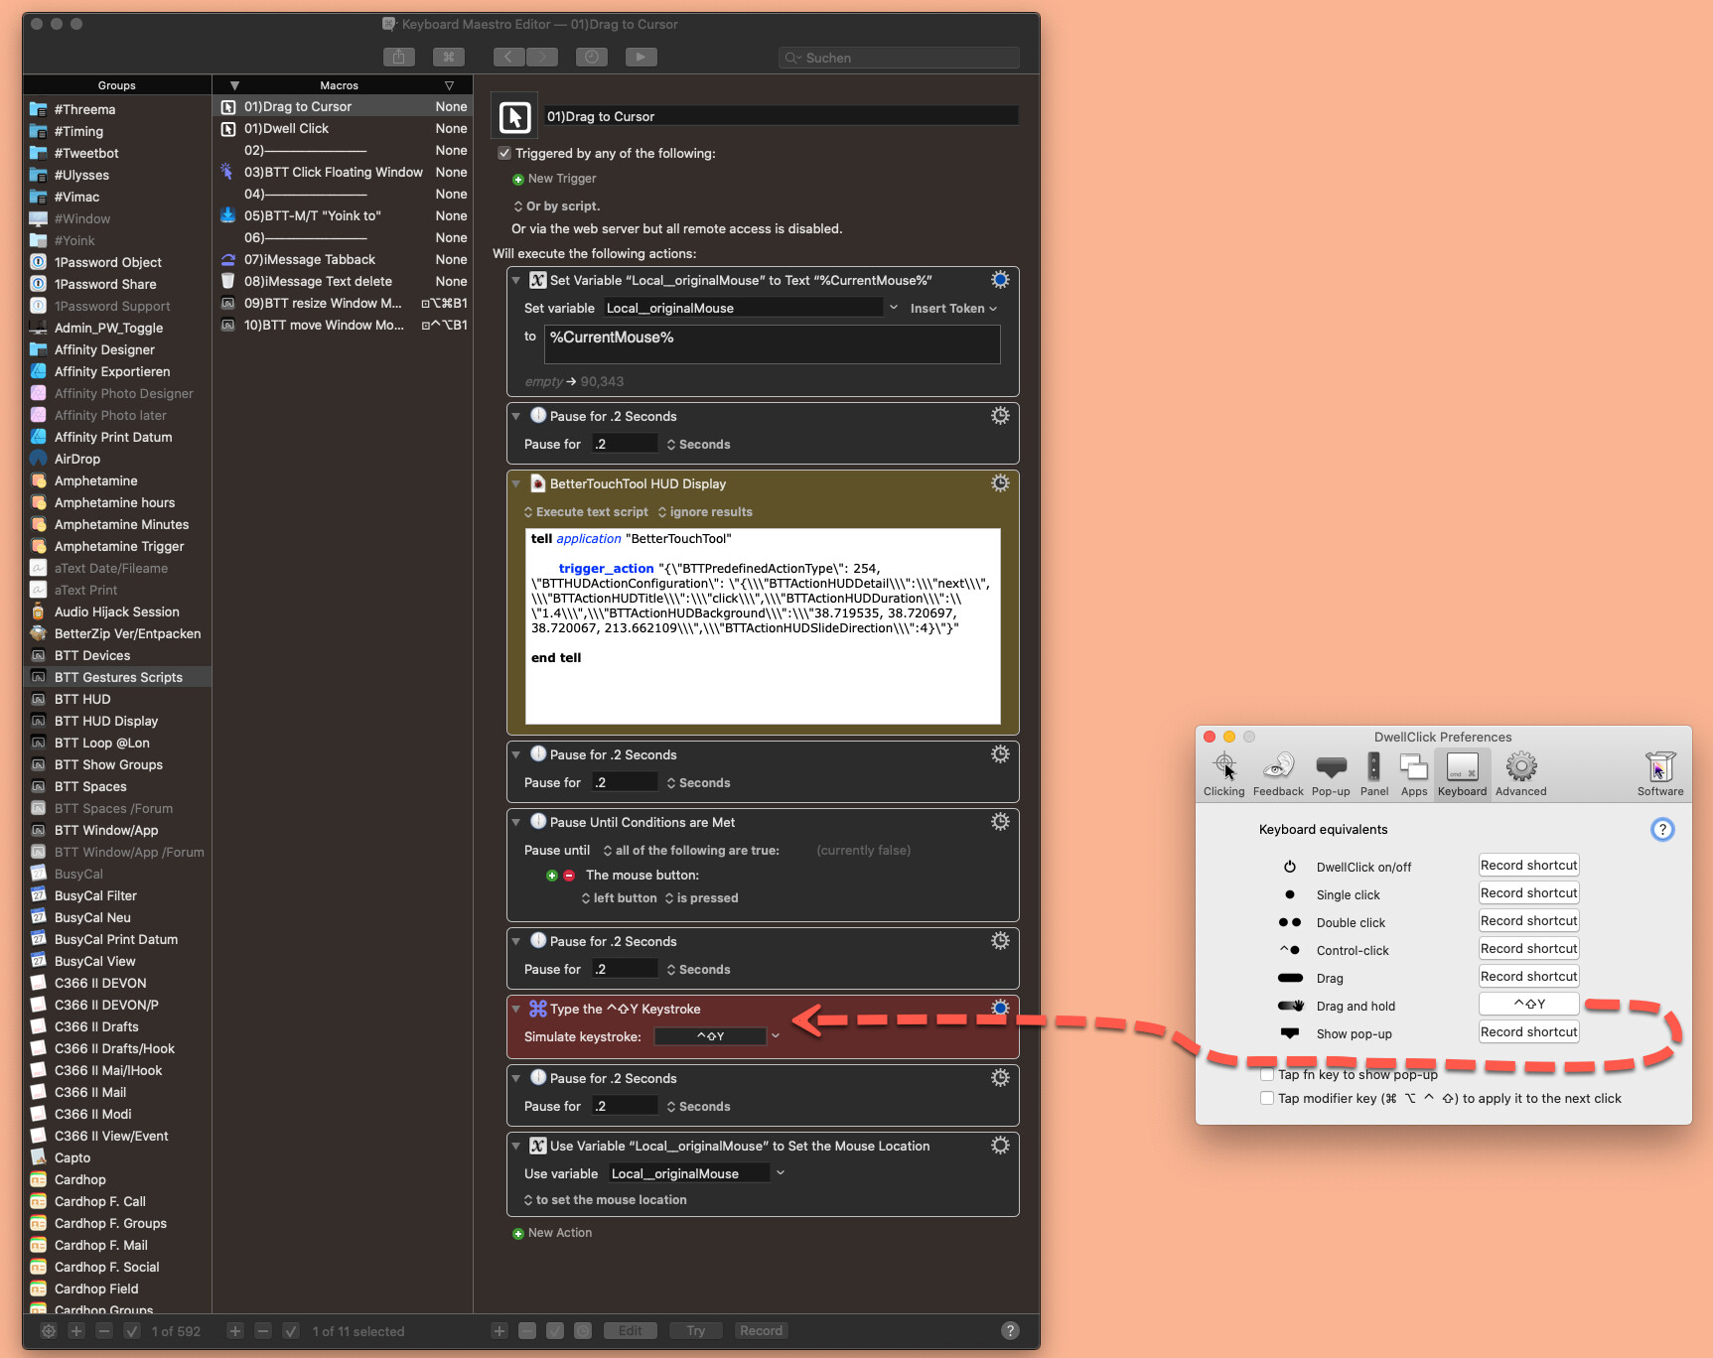Open the Software pane in DwellClick Preferences

1660,774
